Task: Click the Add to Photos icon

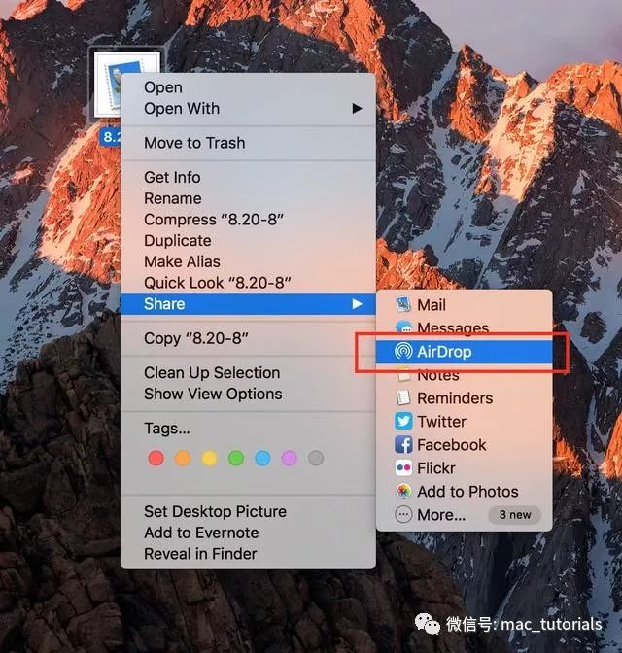Action: point(403,492)
